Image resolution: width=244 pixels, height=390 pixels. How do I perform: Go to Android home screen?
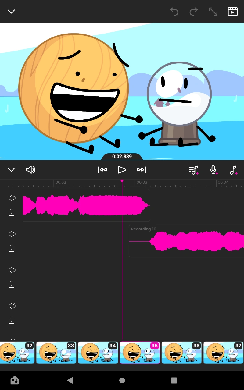(x=122, y=380)
